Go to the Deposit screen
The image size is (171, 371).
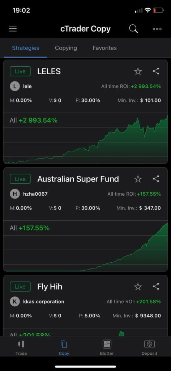[149, 347]
